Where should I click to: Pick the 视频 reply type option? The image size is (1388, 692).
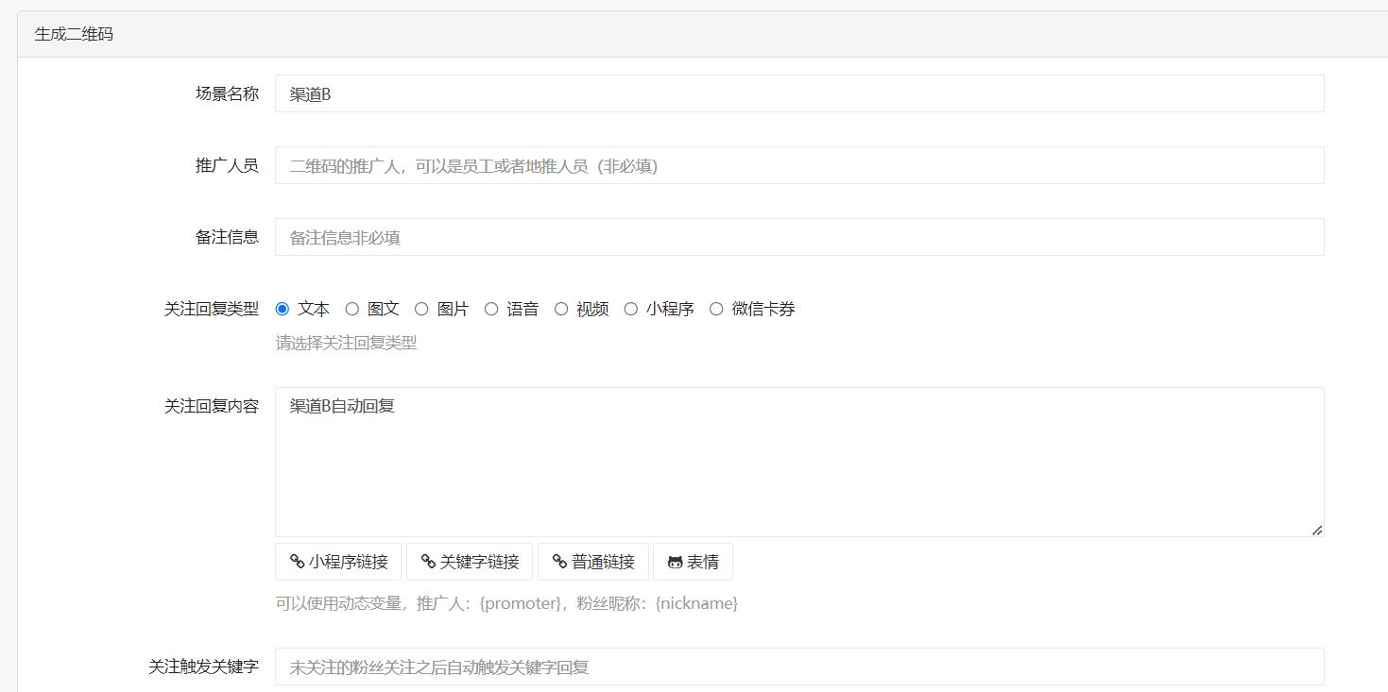[561, 309]
